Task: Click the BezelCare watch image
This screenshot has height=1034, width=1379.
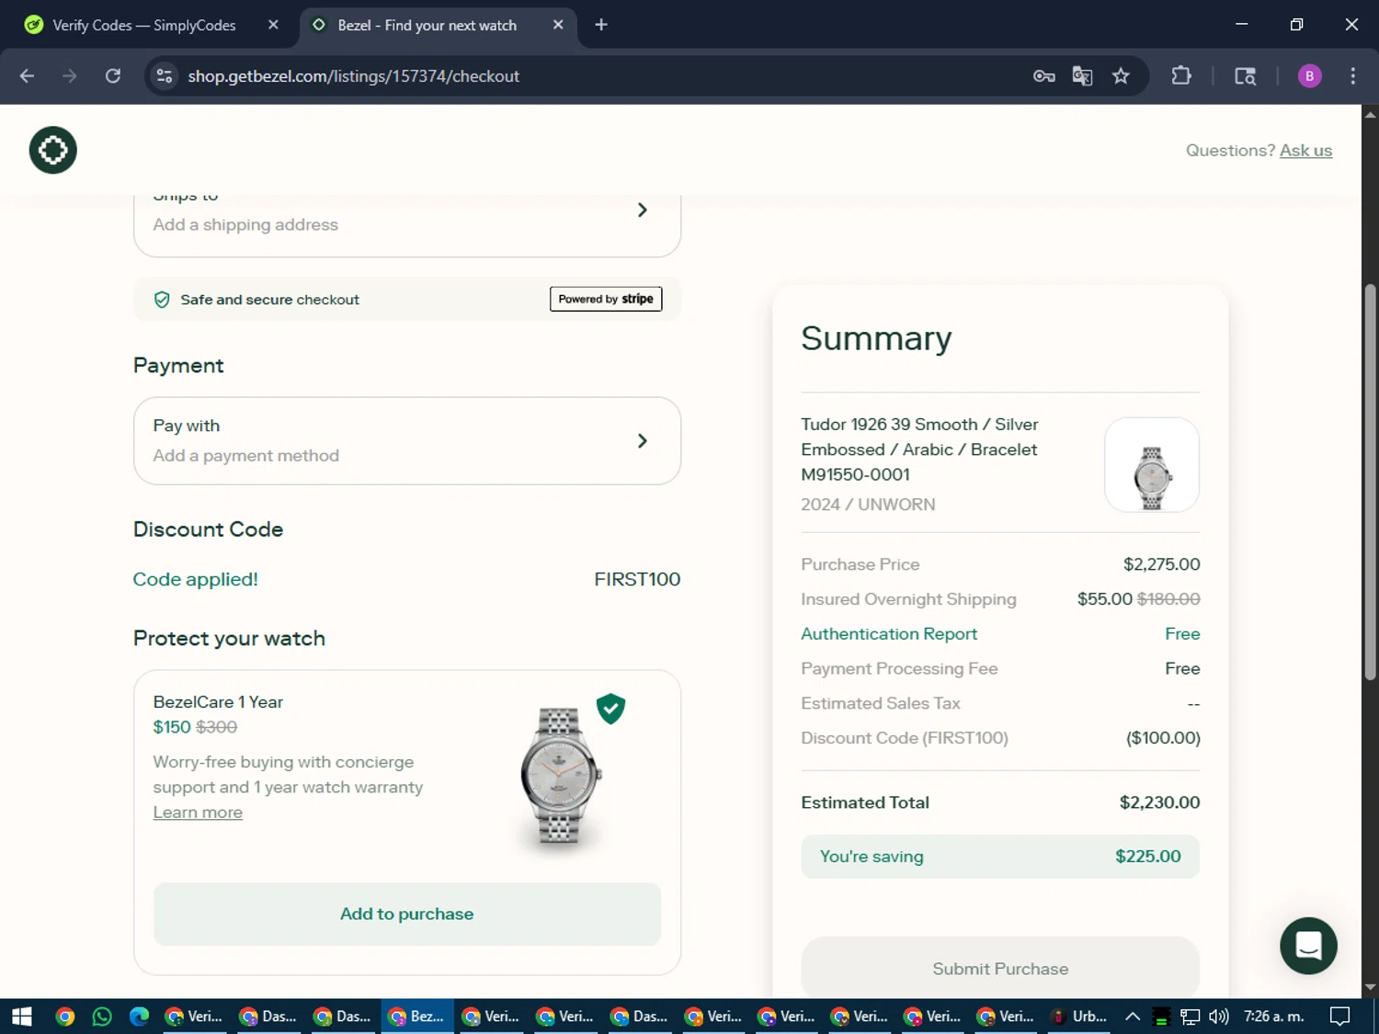Action: pyautogui.click(x=559, y=776)
